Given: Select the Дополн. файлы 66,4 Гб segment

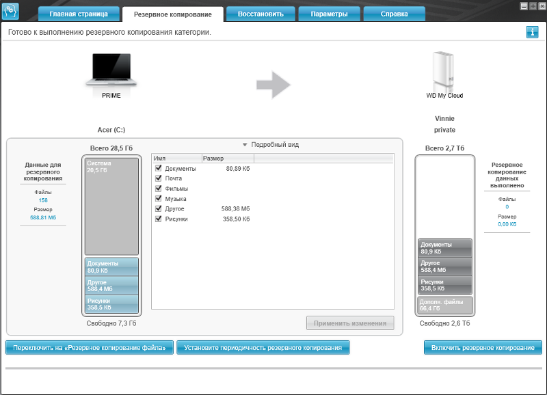Looking at the screenshot, I should pyautogui.click(x=445, y=305).
